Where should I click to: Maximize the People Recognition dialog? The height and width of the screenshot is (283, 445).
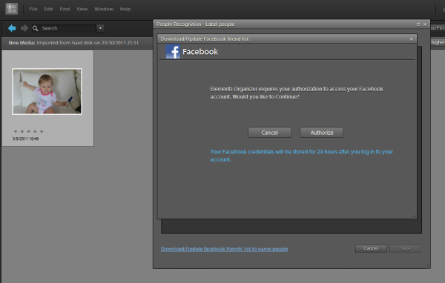[418, 24]
